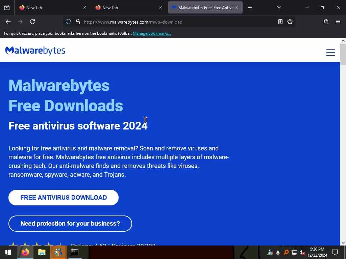Open the Extensions puzzle icon
The width and height of the screenshot is (346, 259).
[326, 22]
